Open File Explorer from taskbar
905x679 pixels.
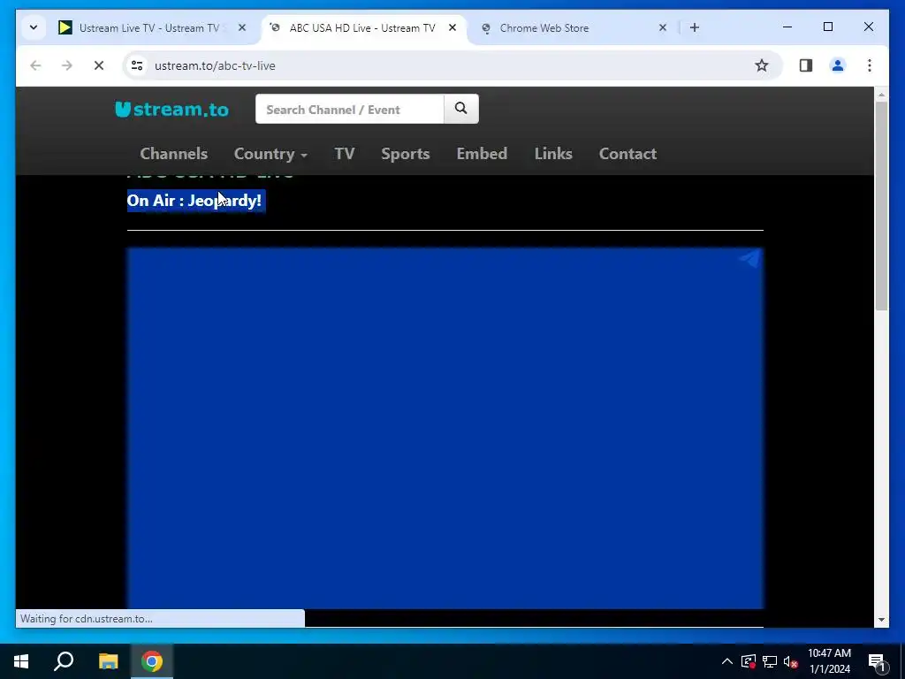[x=108, y=661]
